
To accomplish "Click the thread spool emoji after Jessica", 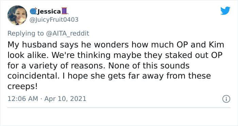I will pos(65,11).
